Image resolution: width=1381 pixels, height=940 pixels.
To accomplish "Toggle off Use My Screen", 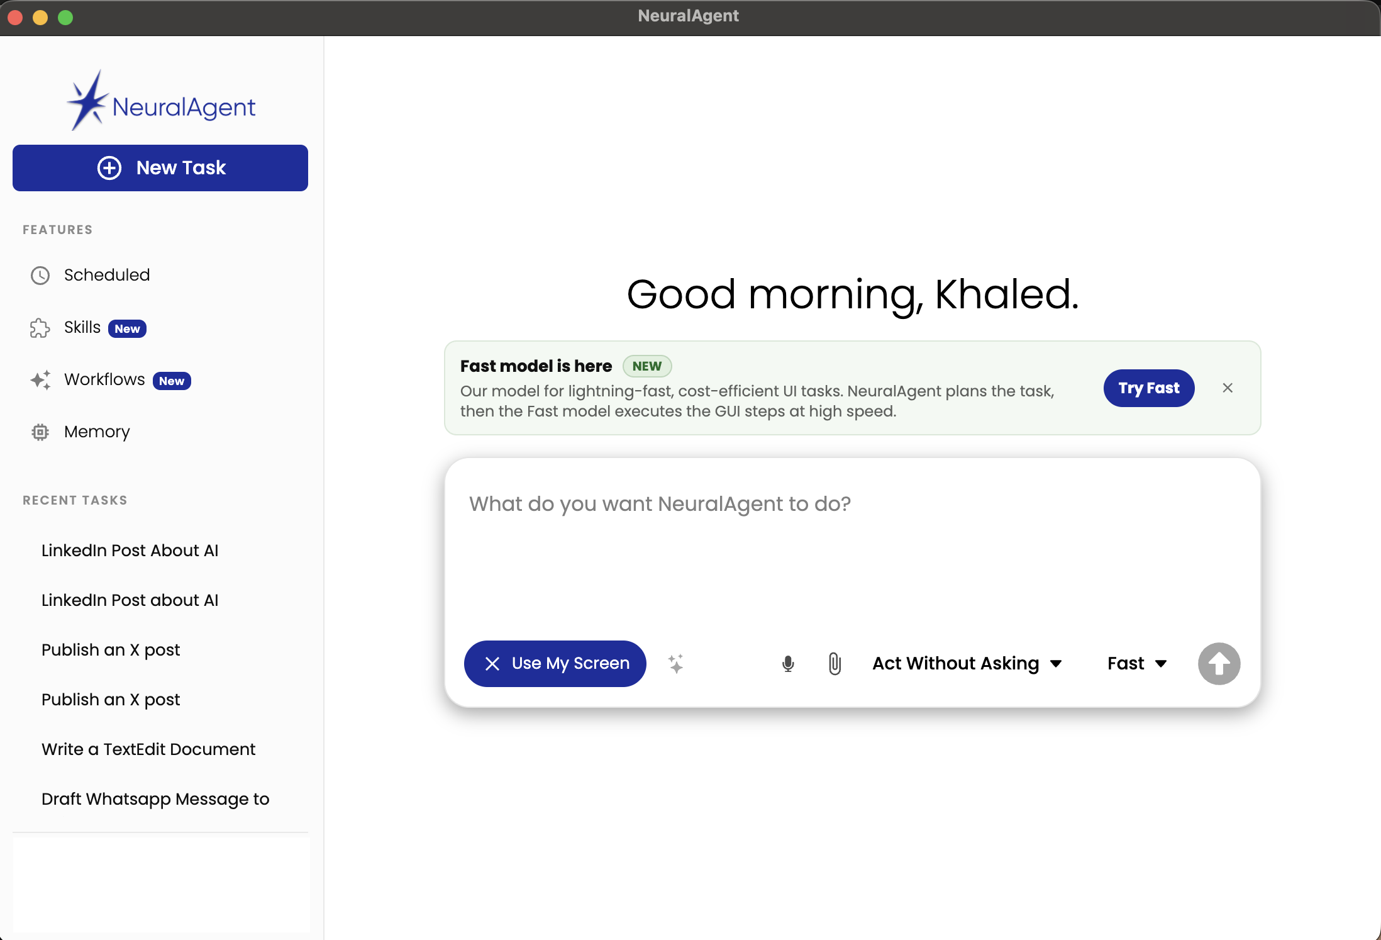I will click(555, 664).
